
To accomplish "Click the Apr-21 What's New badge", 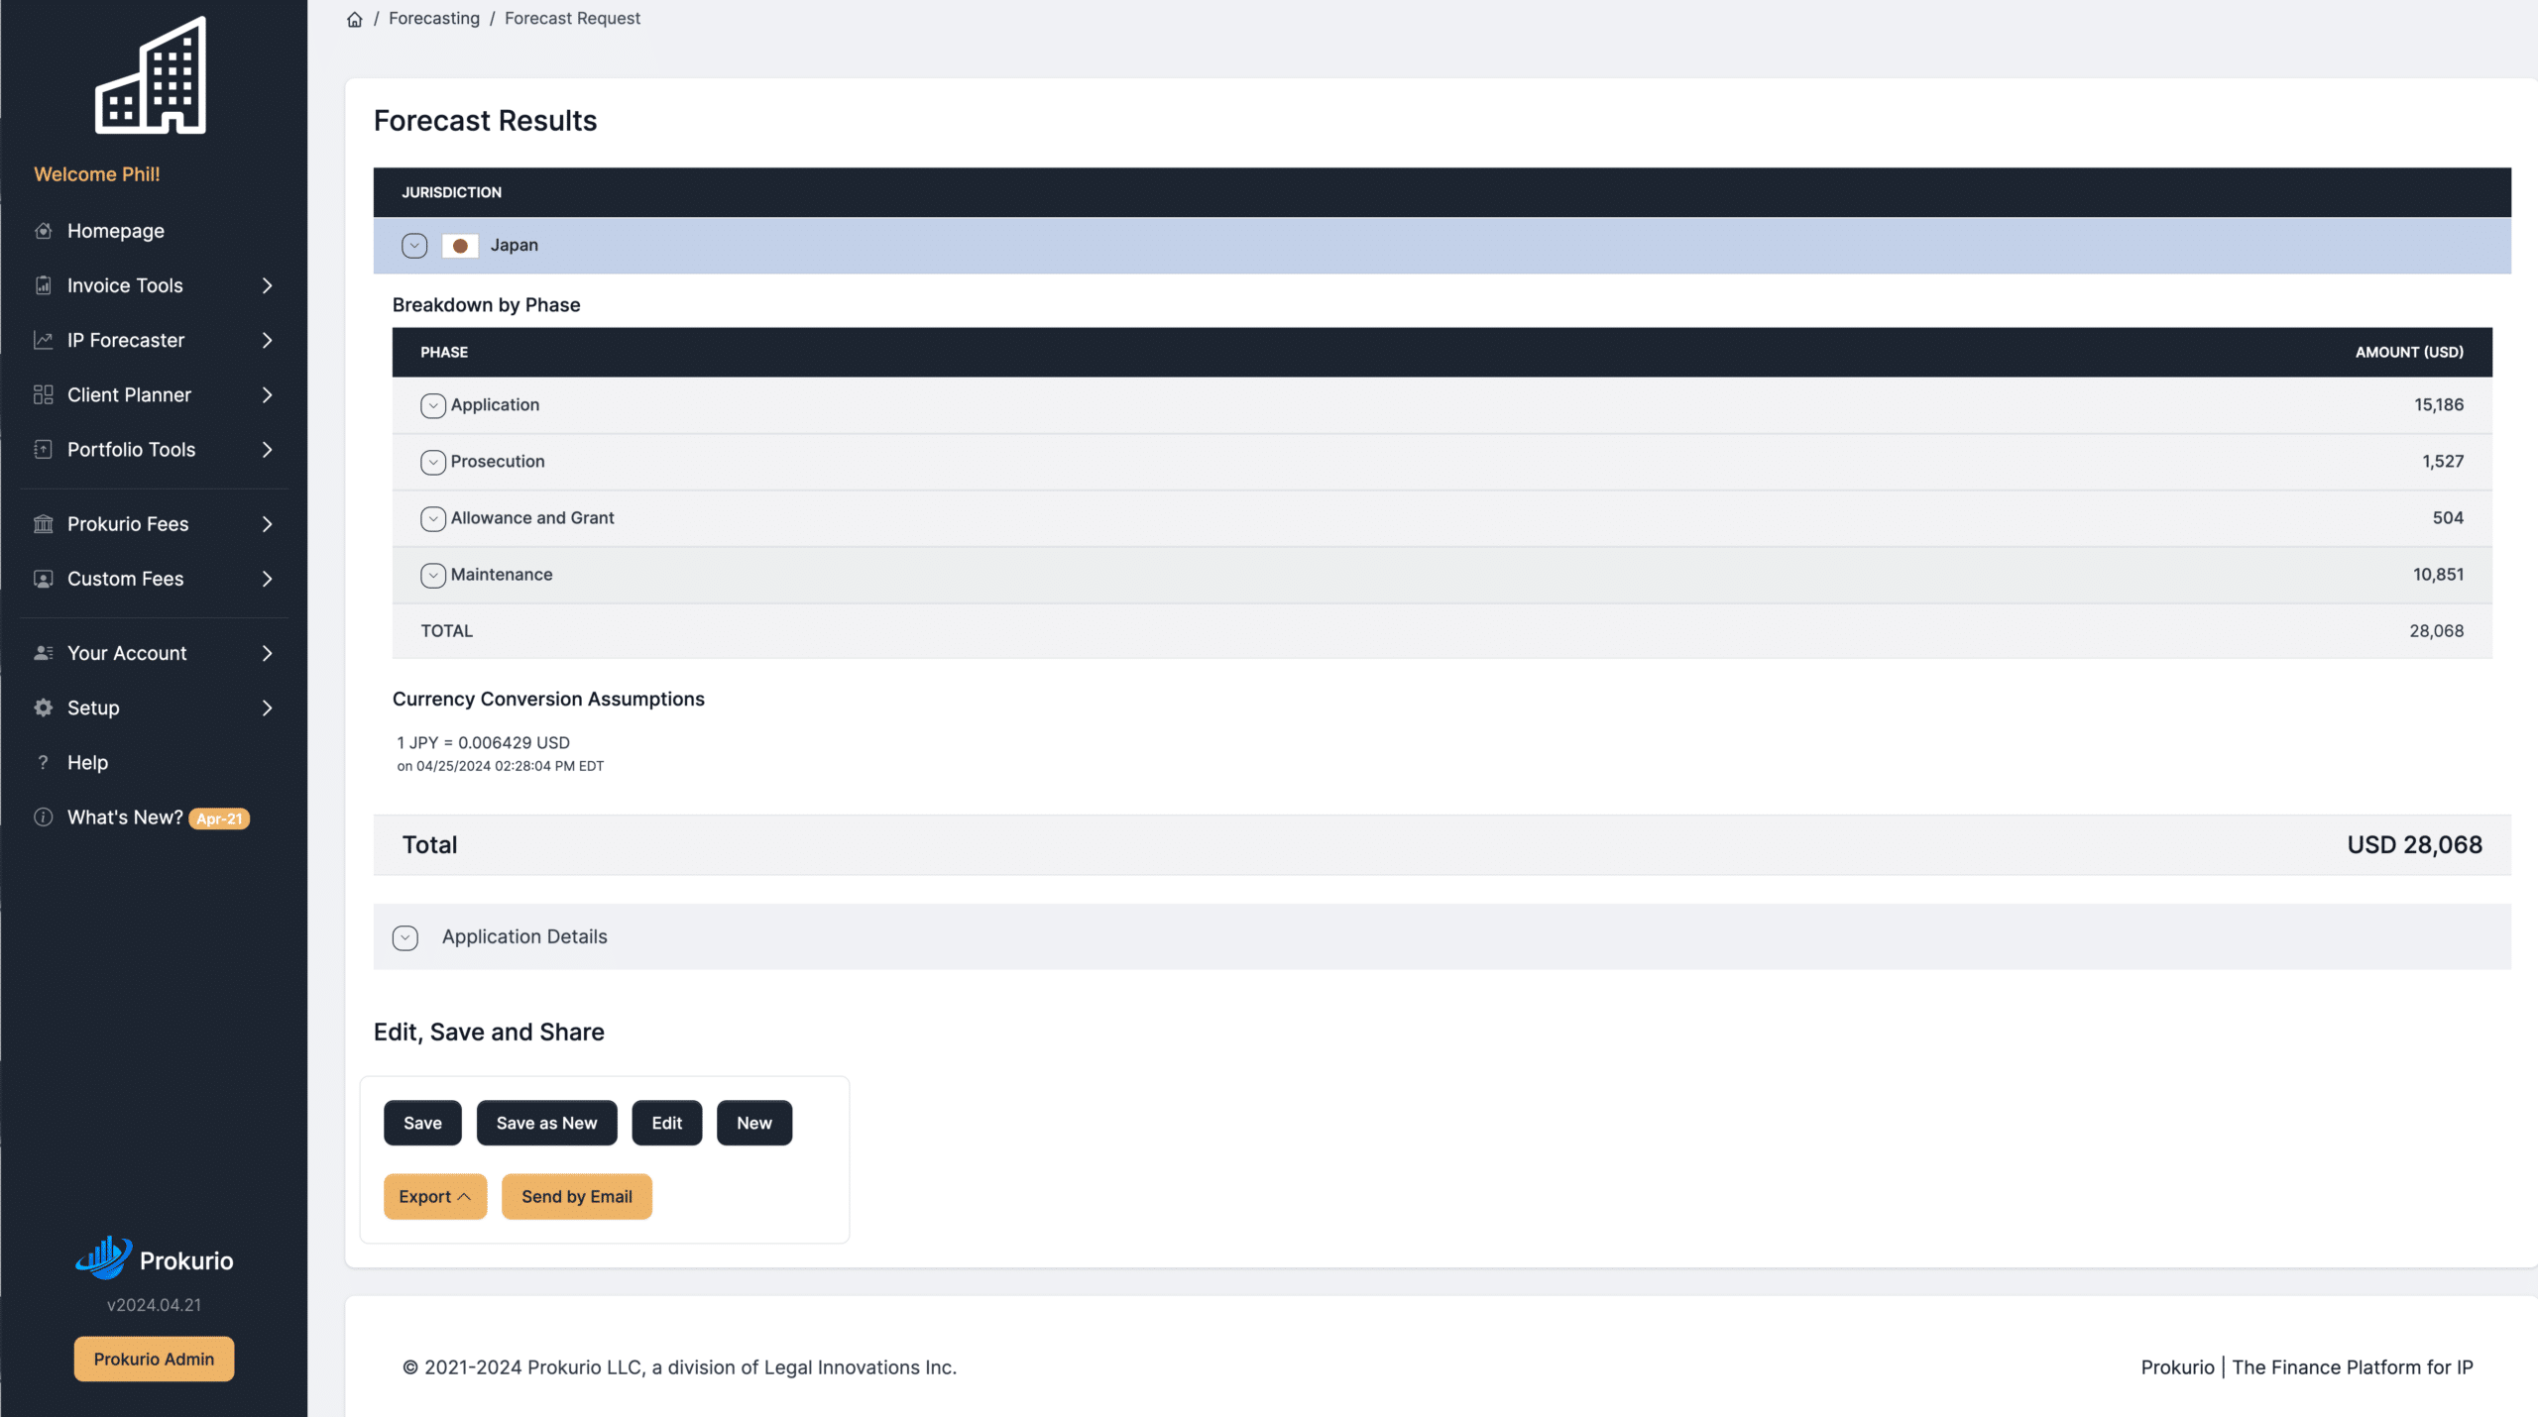I will coord(219,818).
